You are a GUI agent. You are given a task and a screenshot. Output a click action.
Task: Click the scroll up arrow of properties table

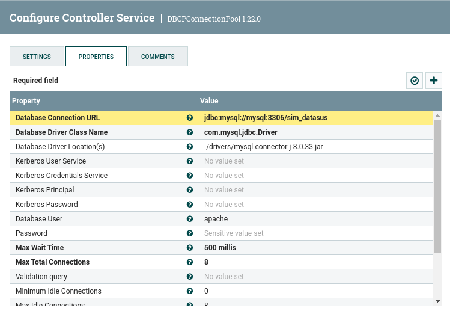[437, 114]
